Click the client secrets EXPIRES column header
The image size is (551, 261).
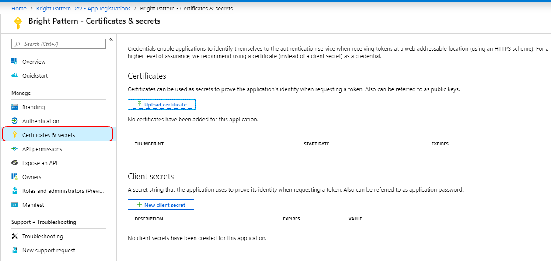[x=291, y=219]
